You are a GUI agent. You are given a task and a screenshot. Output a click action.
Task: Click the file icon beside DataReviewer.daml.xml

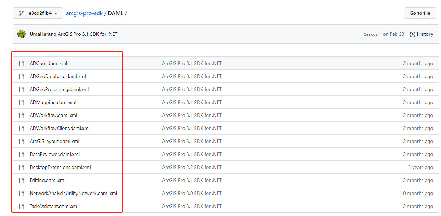click(22, 155)
